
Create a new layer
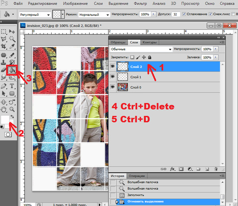(207, 169)
